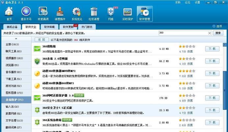The image size is (228, 132).
Task: Select category 音乐播放 (83)
Action: coord(16,72)
